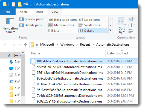Open pinned Pictures icon in sidebar
This screenshot has height=111, width=145.
(11, 81)
